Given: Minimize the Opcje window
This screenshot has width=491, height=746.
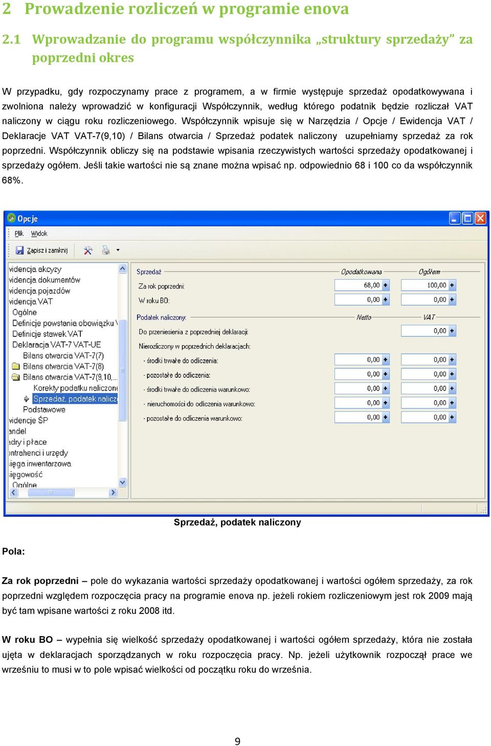Looking at the screenshot, I should [x=455, y=218].
